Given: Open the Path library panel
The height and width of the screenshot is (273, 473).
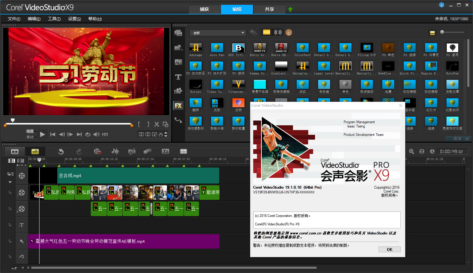Looking at the screenshot, I should (x=178, y=120).
